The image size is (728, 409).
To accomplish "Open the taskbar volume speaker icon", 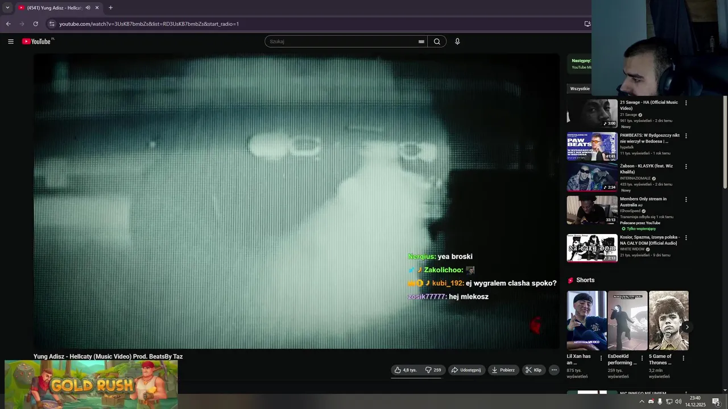I will 678,402.
